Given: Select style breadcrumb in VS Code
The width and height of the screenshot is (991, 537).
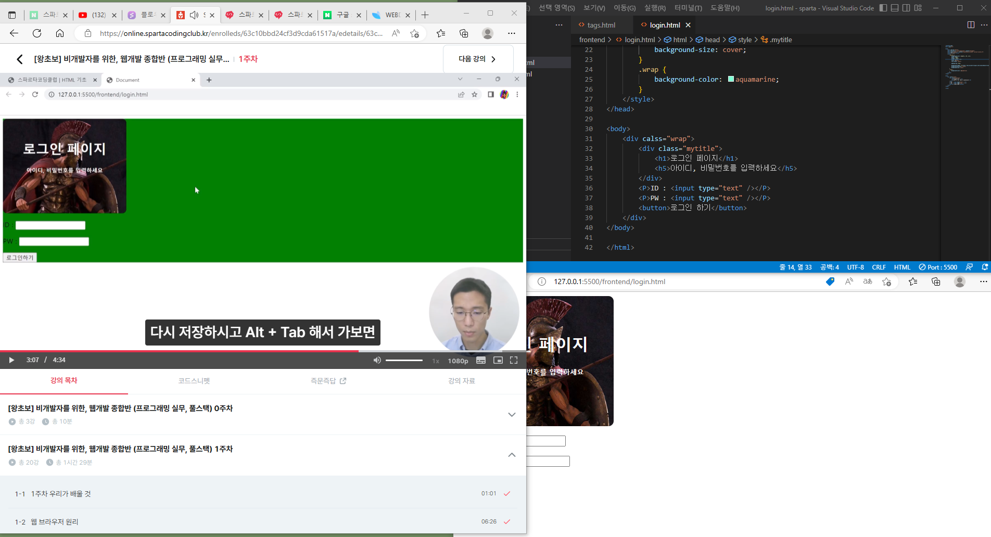Looking at the screenshot, I should coord(740,40).
